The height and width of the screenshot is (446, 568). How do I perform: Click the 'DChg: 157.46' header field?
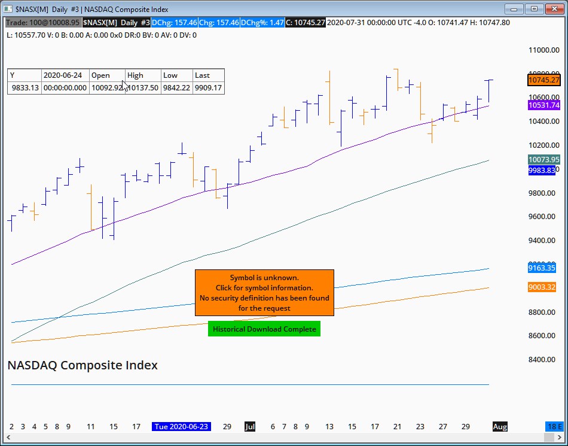coord(174,23)
